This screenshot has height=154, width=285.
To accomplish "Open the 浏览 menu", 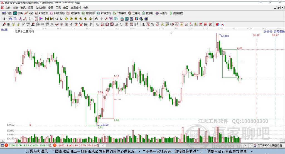I will (x=16, y=8).
